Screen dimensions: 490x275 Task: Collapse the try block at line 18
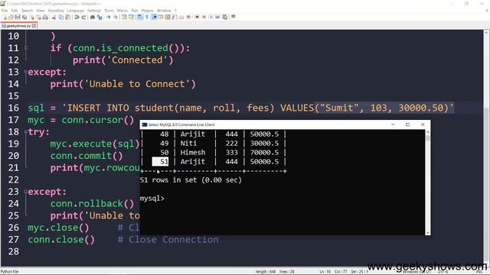26,132
